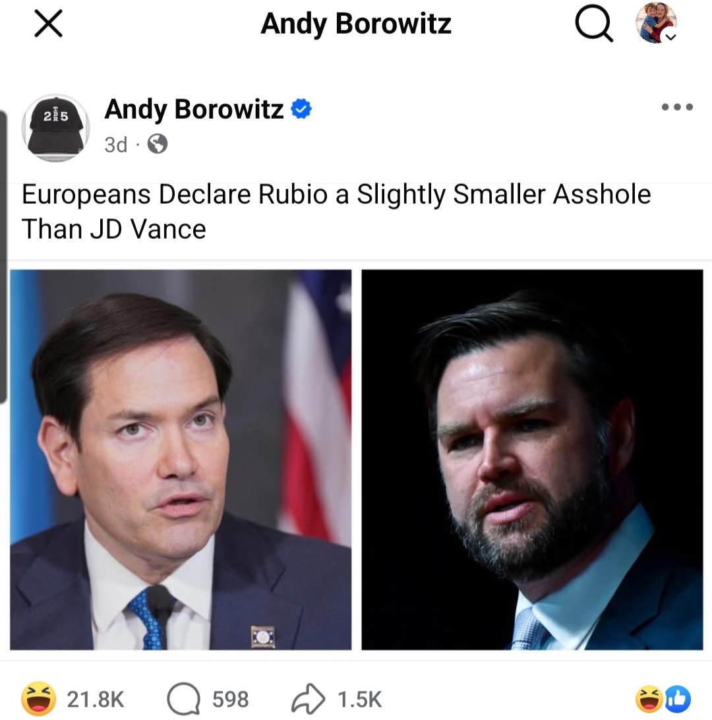
Task: View the 21.8K reactions count
Action: (95, 699)
